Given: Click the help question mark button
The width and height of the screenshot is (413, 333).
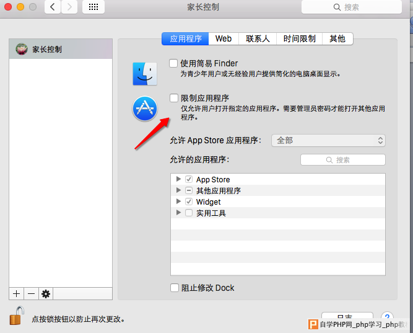Looking at the screenshot, I should click(x=387, y=317).
